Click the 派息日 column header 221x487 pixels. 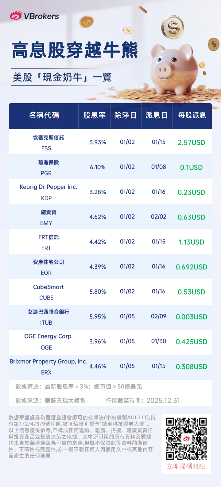pos(157,115)
